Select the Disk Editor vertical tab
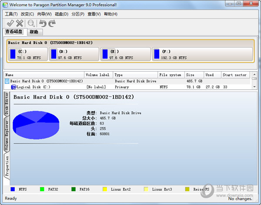Image resolution: width=261 pixels, height=205 pixels. coord(7,103)
